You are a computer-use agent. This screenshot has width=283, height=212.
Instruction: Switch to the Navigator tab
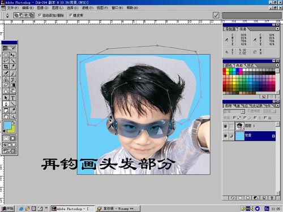[230, 29]
